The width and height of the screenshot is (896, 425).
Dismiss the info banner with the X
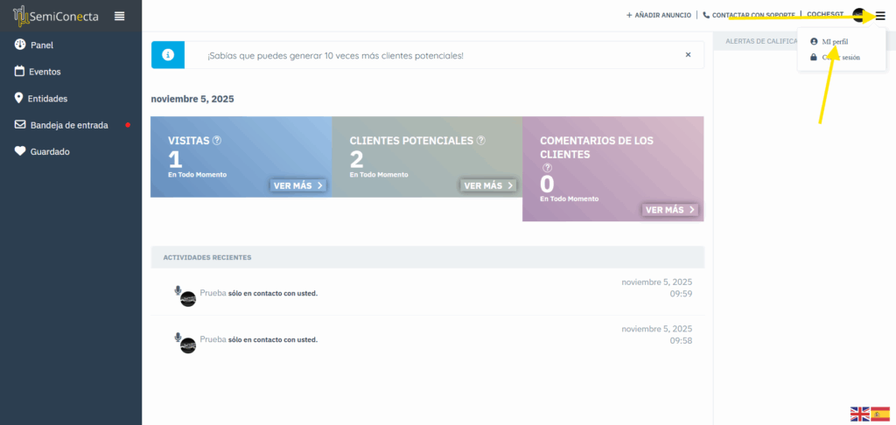click(688, 54)
